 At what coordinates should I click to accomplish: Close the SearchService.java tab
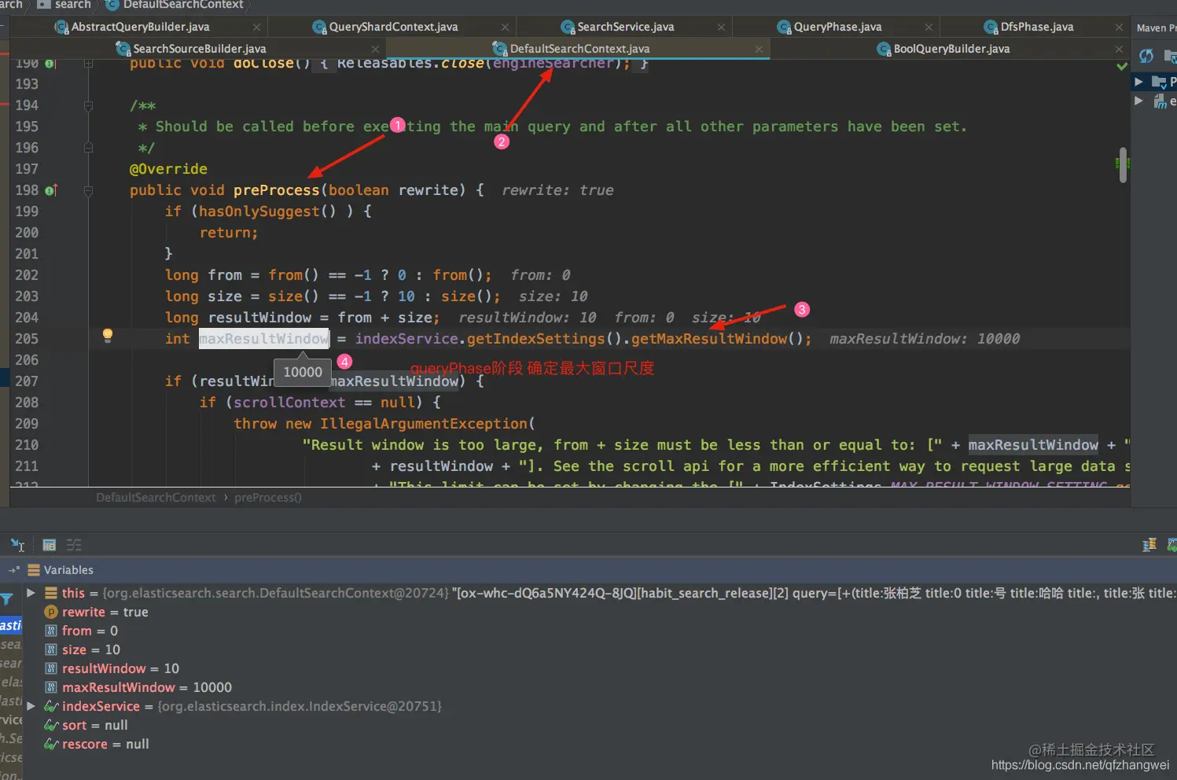click(721, 27)
